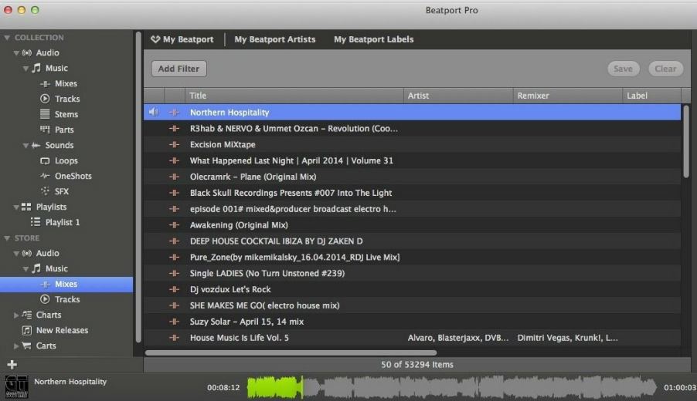This screenshot has height=401, width=697.
Task: Click the speaker icon on Northern Hospitality row
Action: [x=154, y=113]
